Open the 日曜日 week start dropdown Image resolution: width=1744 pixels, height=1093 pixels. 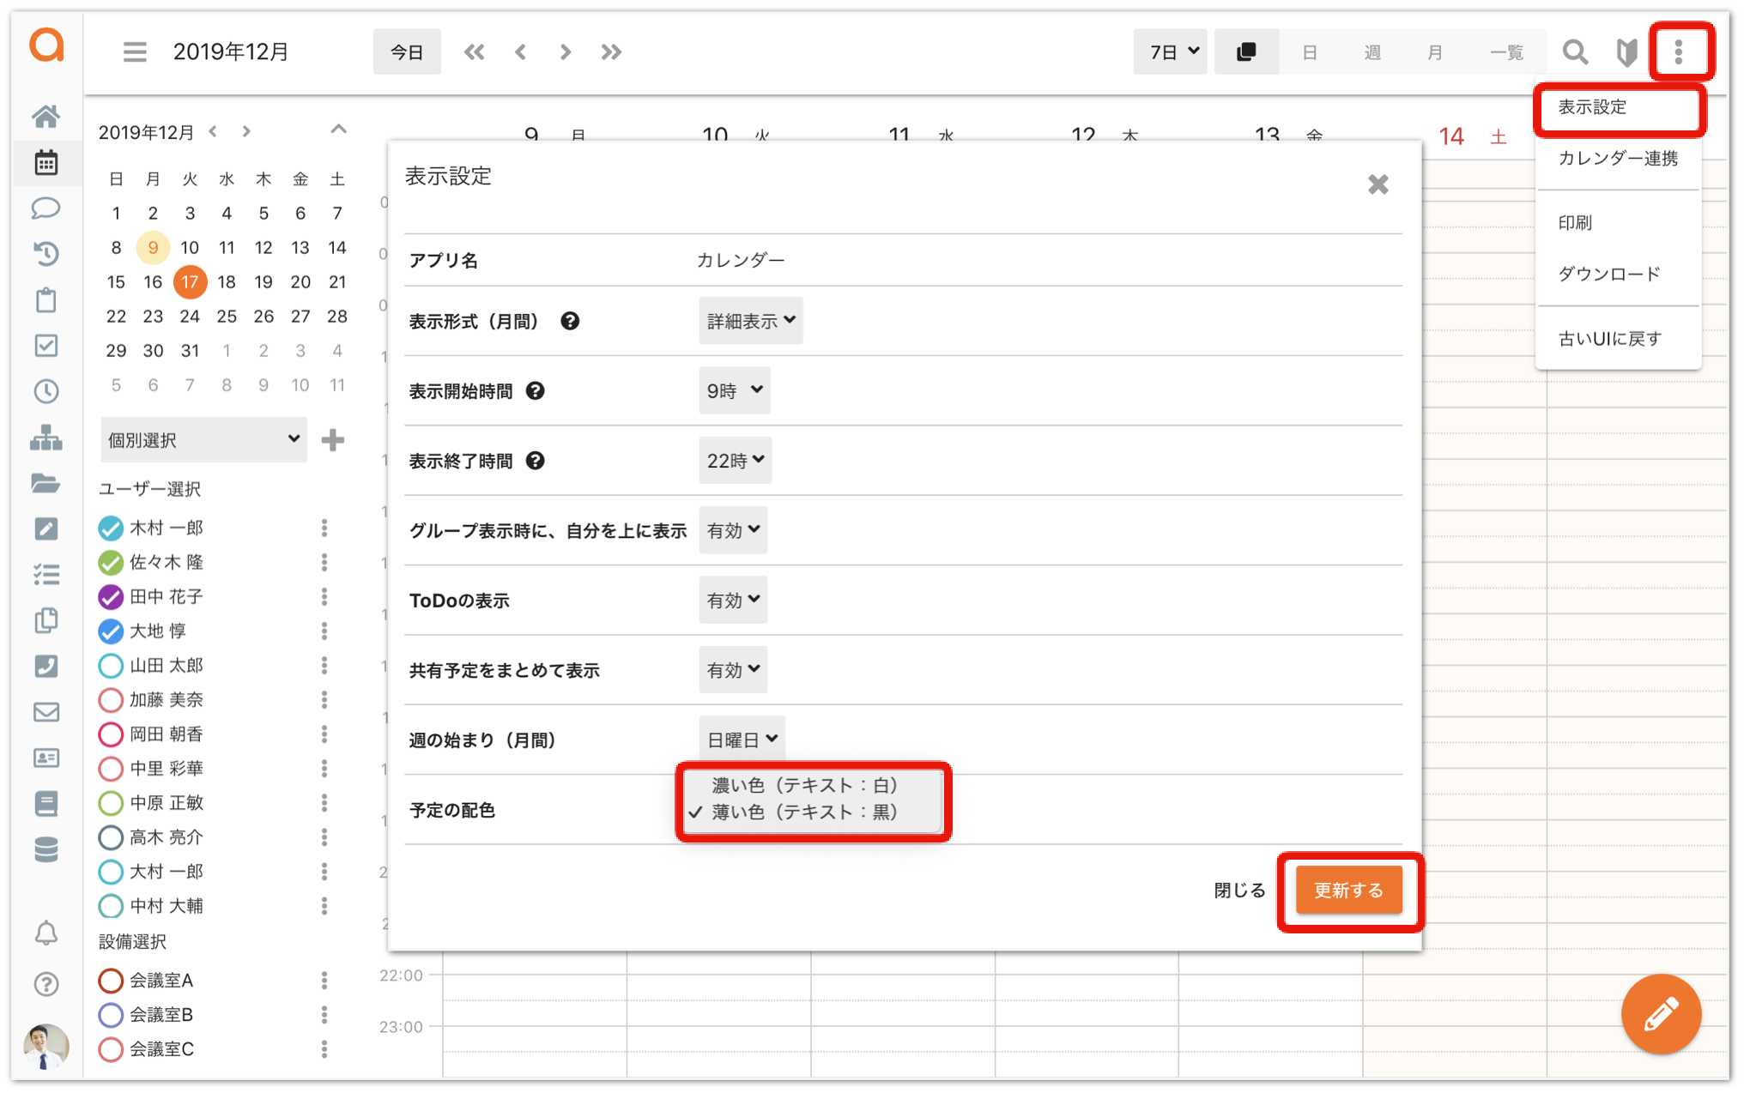[x=742, y=740]
